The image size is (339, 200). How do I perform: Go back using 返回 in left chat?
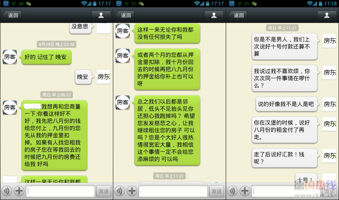coord(12,15)
